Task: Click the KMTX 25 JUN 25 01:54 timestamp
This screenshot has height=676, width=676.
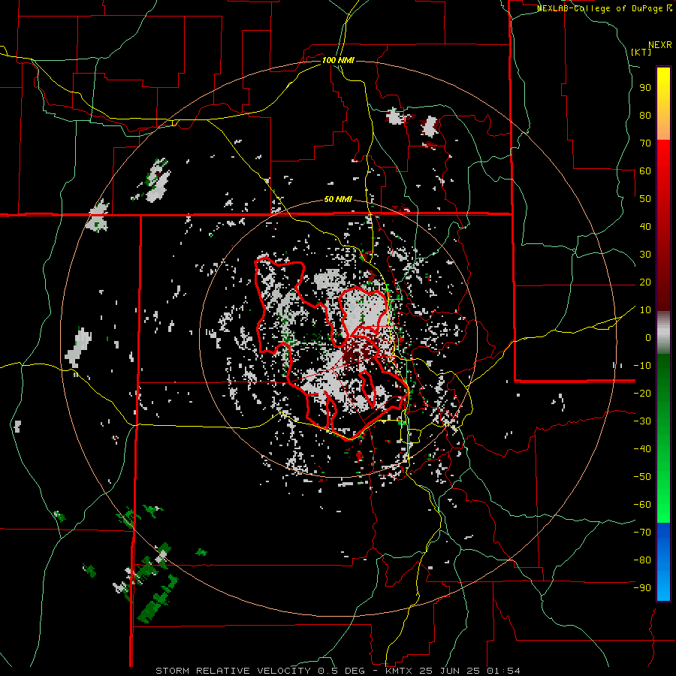Action: [451, 671]
